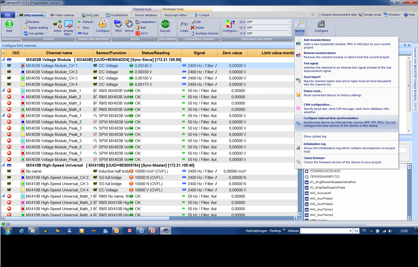
Task: Select Add module/device menu entry
Action: (x=347, y=43)
